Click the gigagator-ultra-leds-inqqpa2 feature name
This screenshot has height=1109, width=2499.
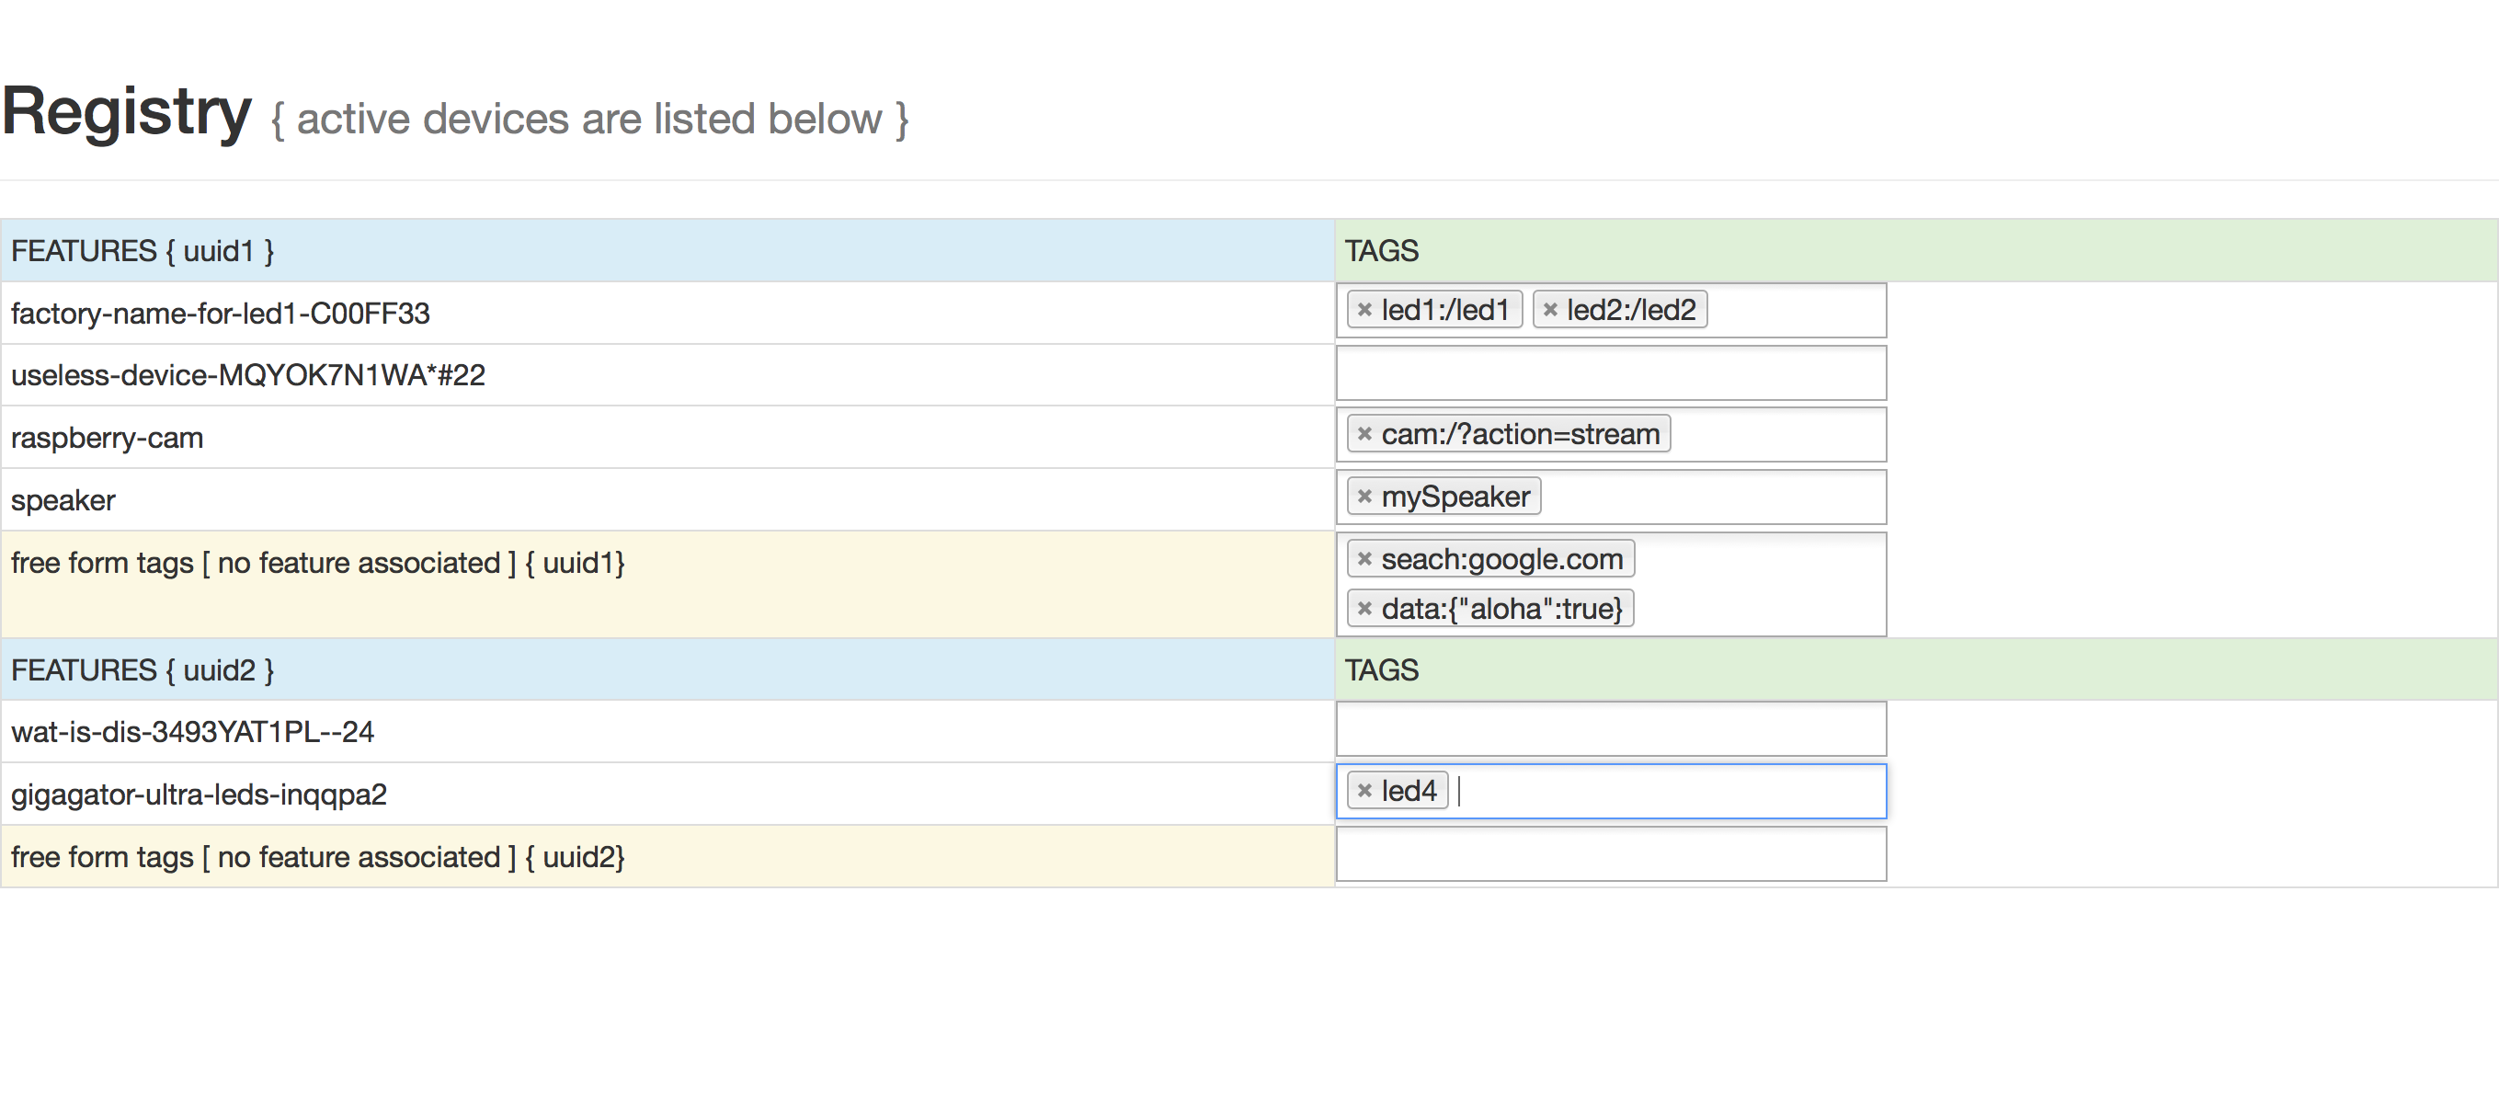[199, 795]
